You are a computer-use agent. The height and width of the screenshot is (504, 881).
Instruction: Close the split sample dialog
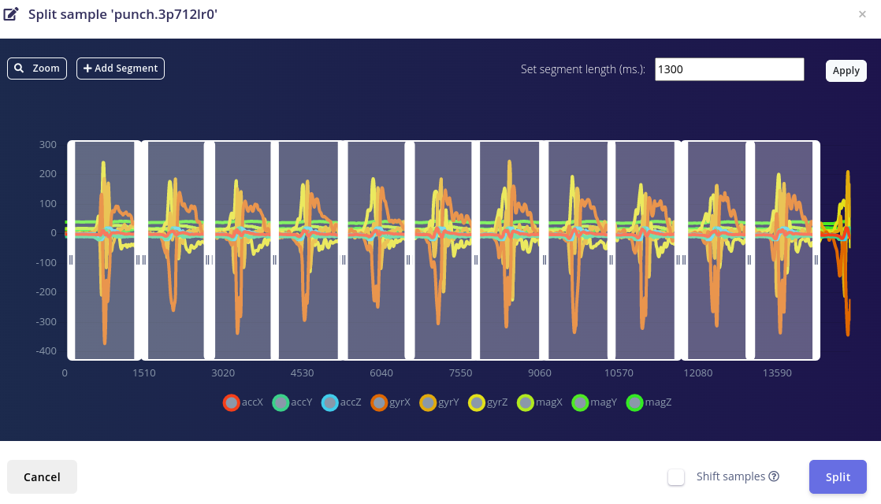[x=862, y=13]
